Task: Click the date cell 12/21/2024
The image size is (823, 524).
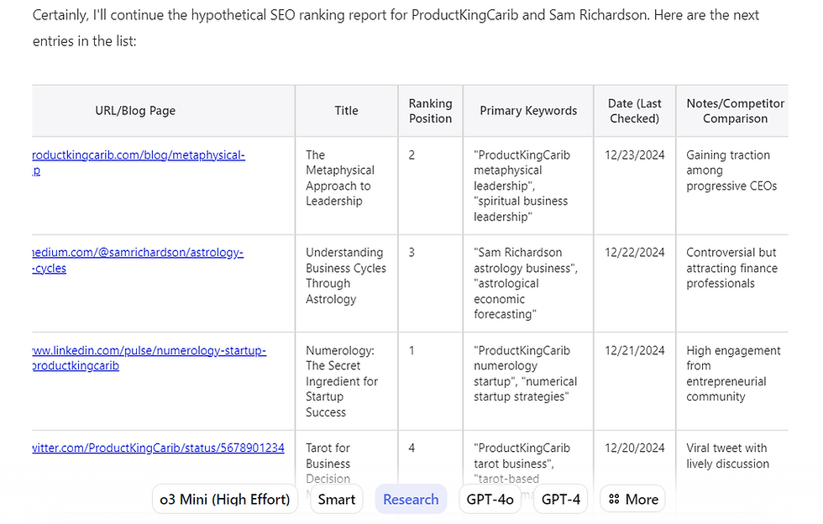Action: click(634, 351)
